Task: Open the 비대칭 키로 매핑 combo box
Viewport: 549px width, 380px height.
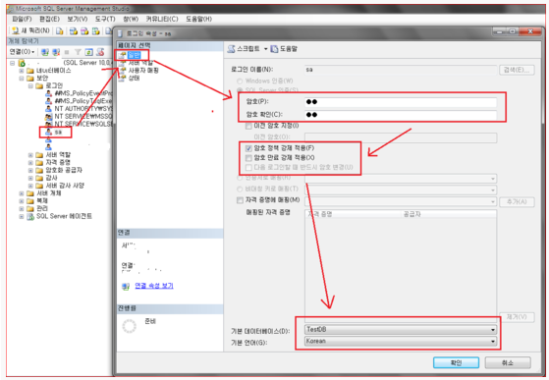Action: tap(401, 190)
